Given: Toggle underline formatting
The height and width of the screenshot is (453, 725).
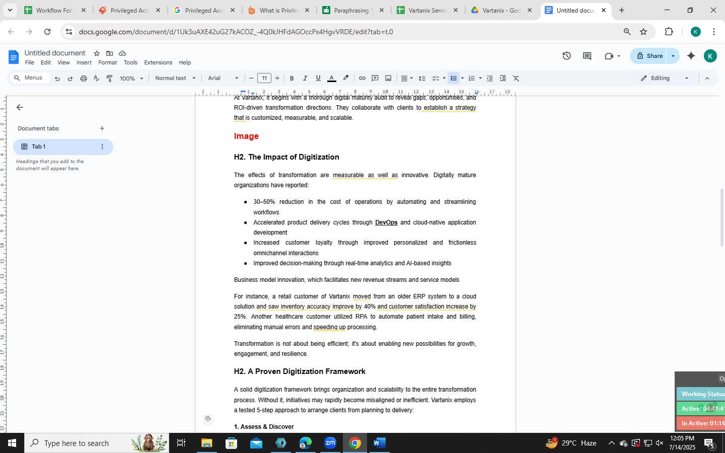Looking at the screenshot, I should pos(318,78).
